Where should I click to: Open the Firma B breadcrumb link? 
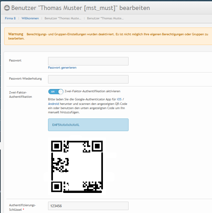10,18
